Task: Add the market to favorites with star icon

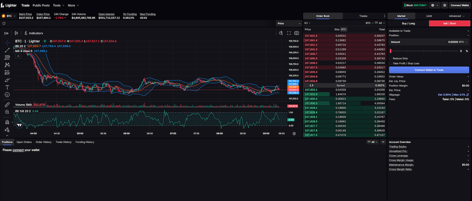Action: tap(4, 24)
